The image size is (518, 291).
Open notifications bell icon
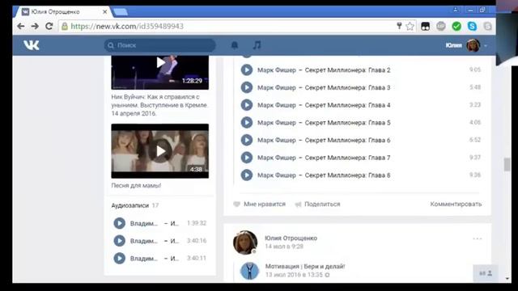click(x=235, y=45)
